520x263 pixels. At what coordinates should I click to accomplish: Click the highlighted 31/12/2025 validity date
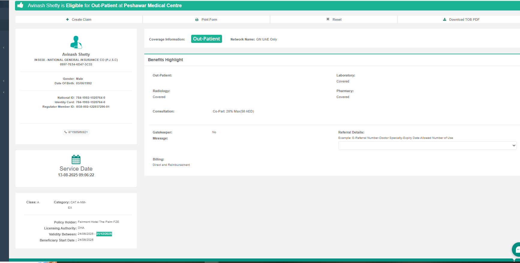click(104, 234)
